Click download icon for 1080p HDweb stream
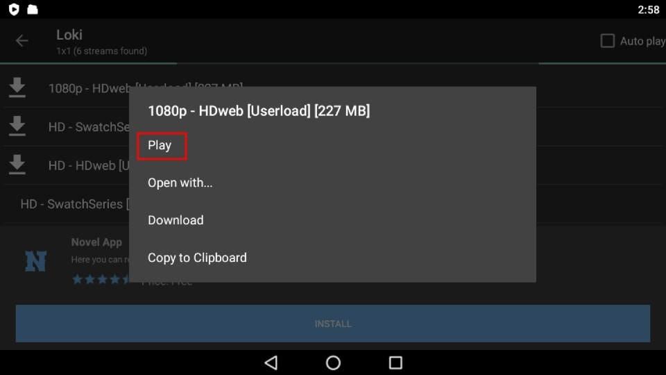The image size is (666, 375). (17, 87)
